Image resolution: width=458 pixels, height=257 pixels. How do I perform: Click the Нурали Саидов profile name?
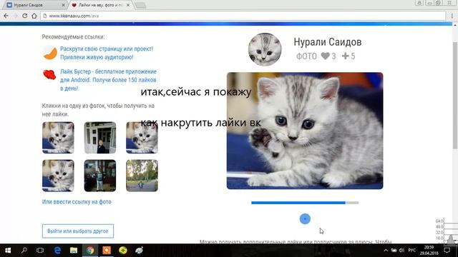tap(328, 42)
